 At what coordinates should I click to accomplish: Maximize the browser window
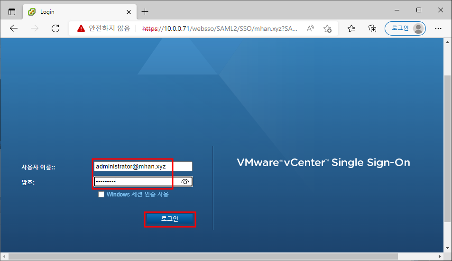click(x=419, y=10)
